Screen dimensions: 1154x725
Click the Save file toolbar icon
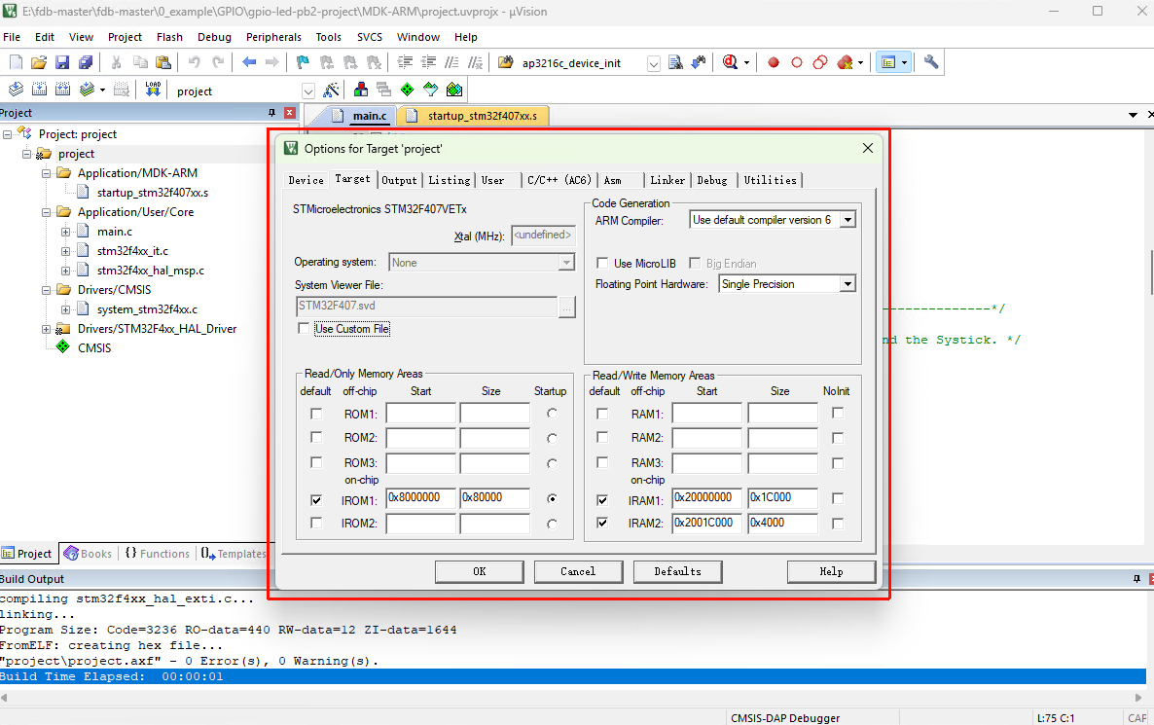61,62
